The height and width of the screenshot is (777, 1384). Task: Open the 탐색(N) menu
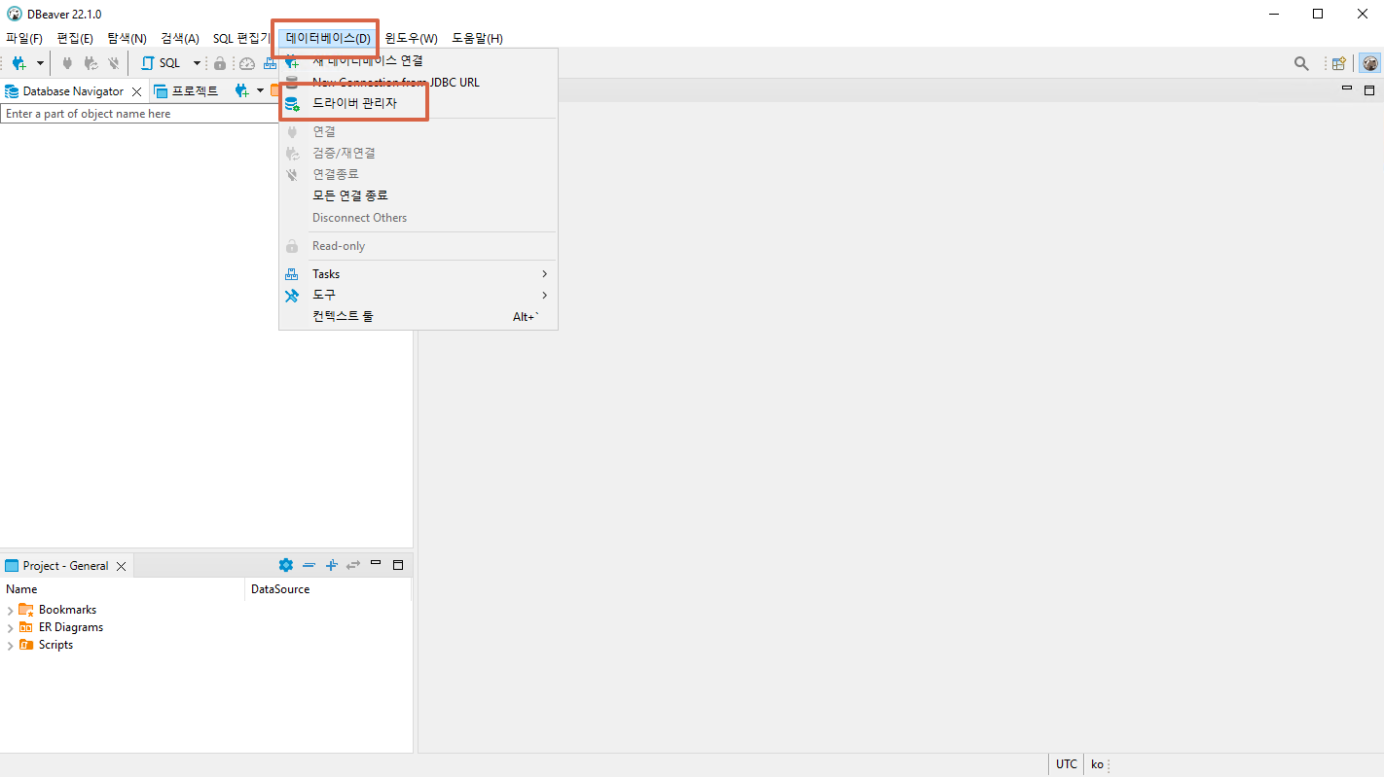(x=127, y=38)
